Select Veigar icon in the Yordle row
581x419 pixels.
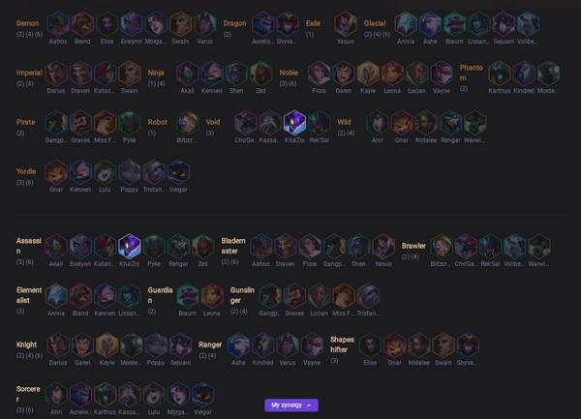pyautogui.click(x=178, y=172)
